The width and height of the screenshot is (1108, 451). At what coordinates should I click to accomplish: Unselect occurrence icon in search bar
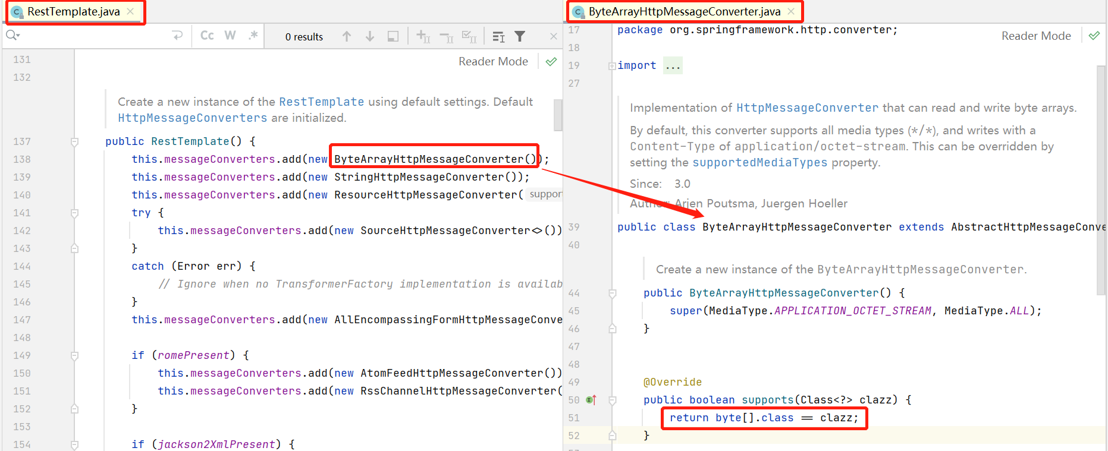pyautogui.click(x=446, y=37)
